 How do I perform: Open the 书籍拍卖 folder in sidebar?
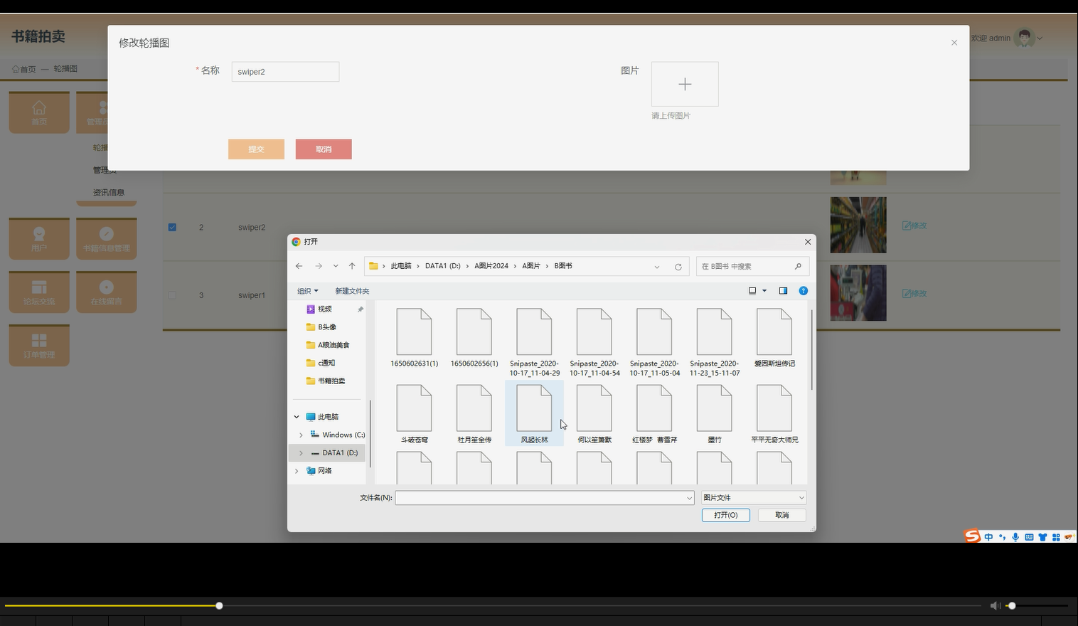pyautogui.click(x=331, y=381)
